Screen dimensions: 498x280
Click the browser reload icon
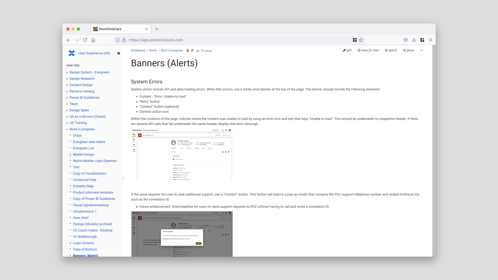point(85,40)
